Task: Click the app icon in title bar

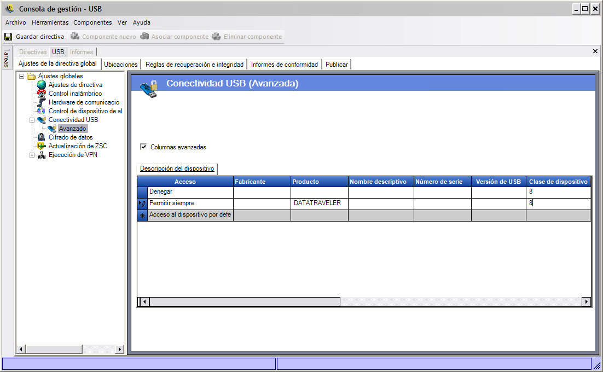Action: coord(10,8)
